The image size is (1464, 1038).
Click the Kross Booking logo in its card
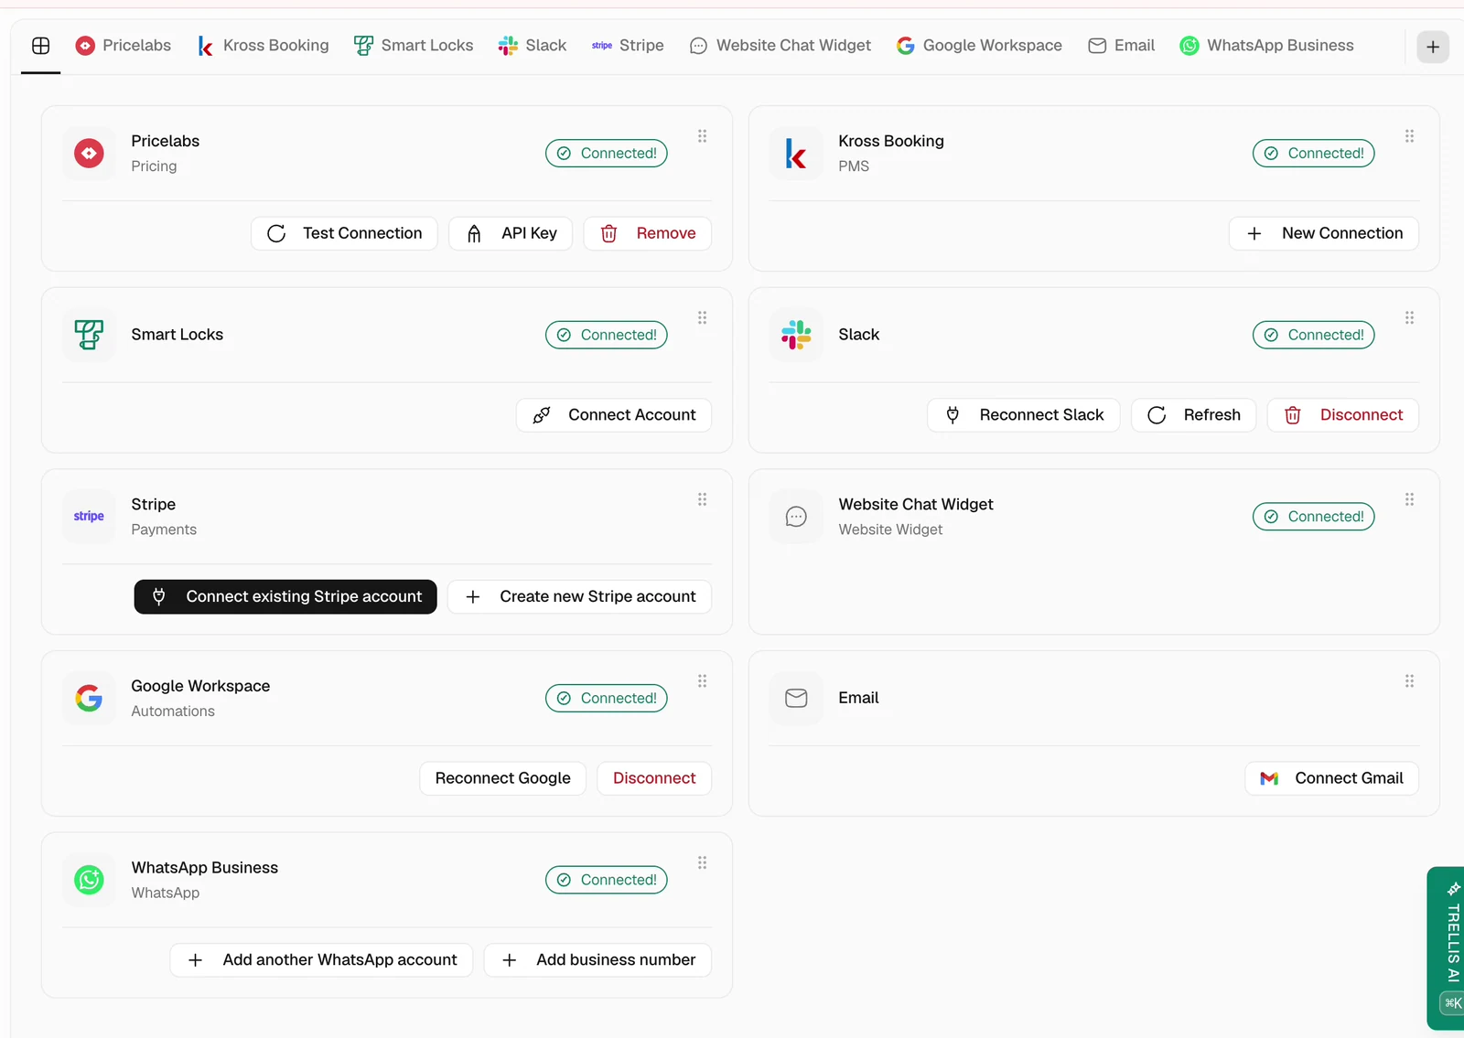796,154
